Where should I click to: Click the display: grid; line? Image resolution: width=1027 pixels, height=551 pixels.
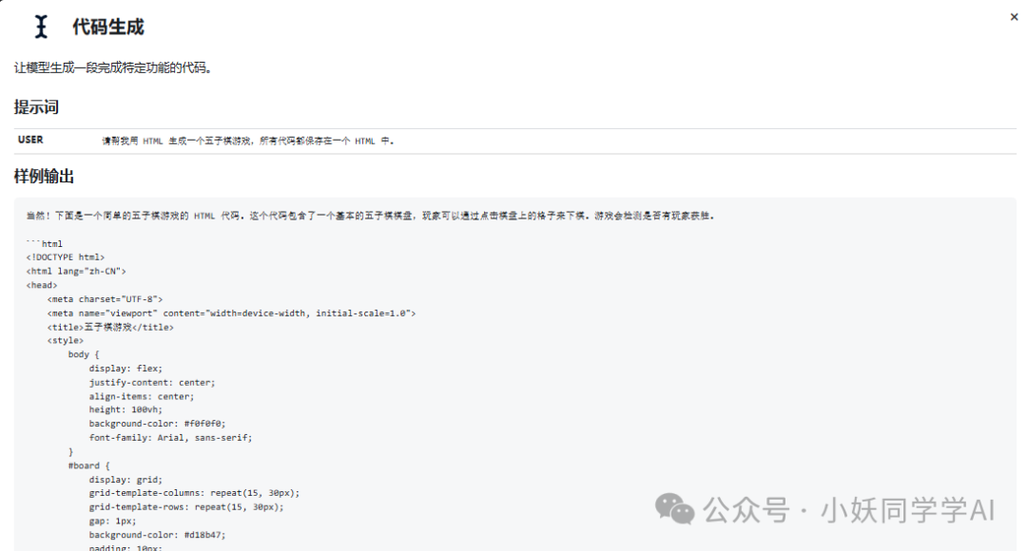pos(126,480)
